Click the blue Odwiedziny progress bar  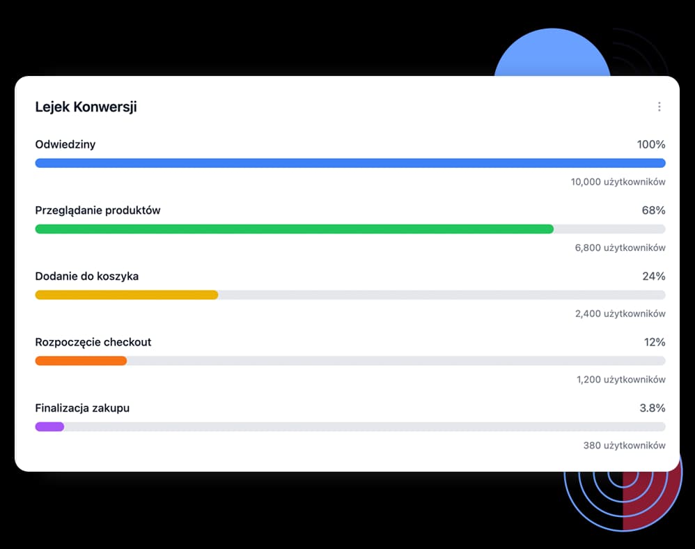[x=350, y=163]
